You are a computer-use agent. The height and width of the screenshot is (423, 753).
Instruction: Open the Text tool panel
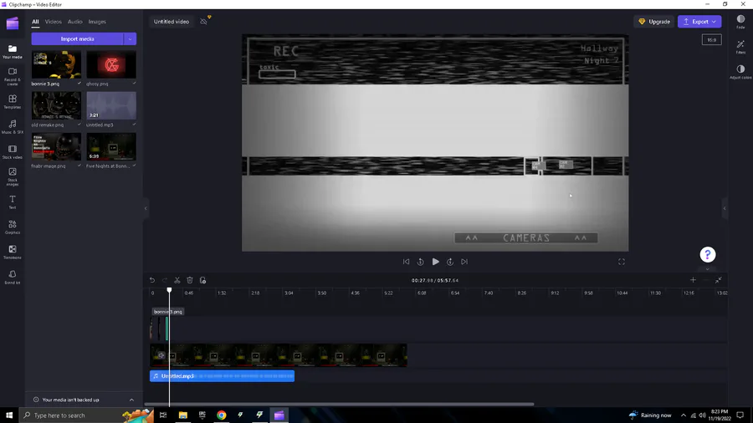pyautogui.click(x=13, y=202)
